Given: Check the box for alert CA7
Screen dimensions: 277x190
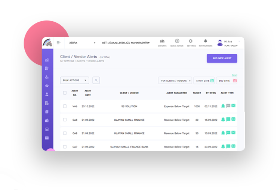Looking at the screenshot, I should (x=65, y=147).
